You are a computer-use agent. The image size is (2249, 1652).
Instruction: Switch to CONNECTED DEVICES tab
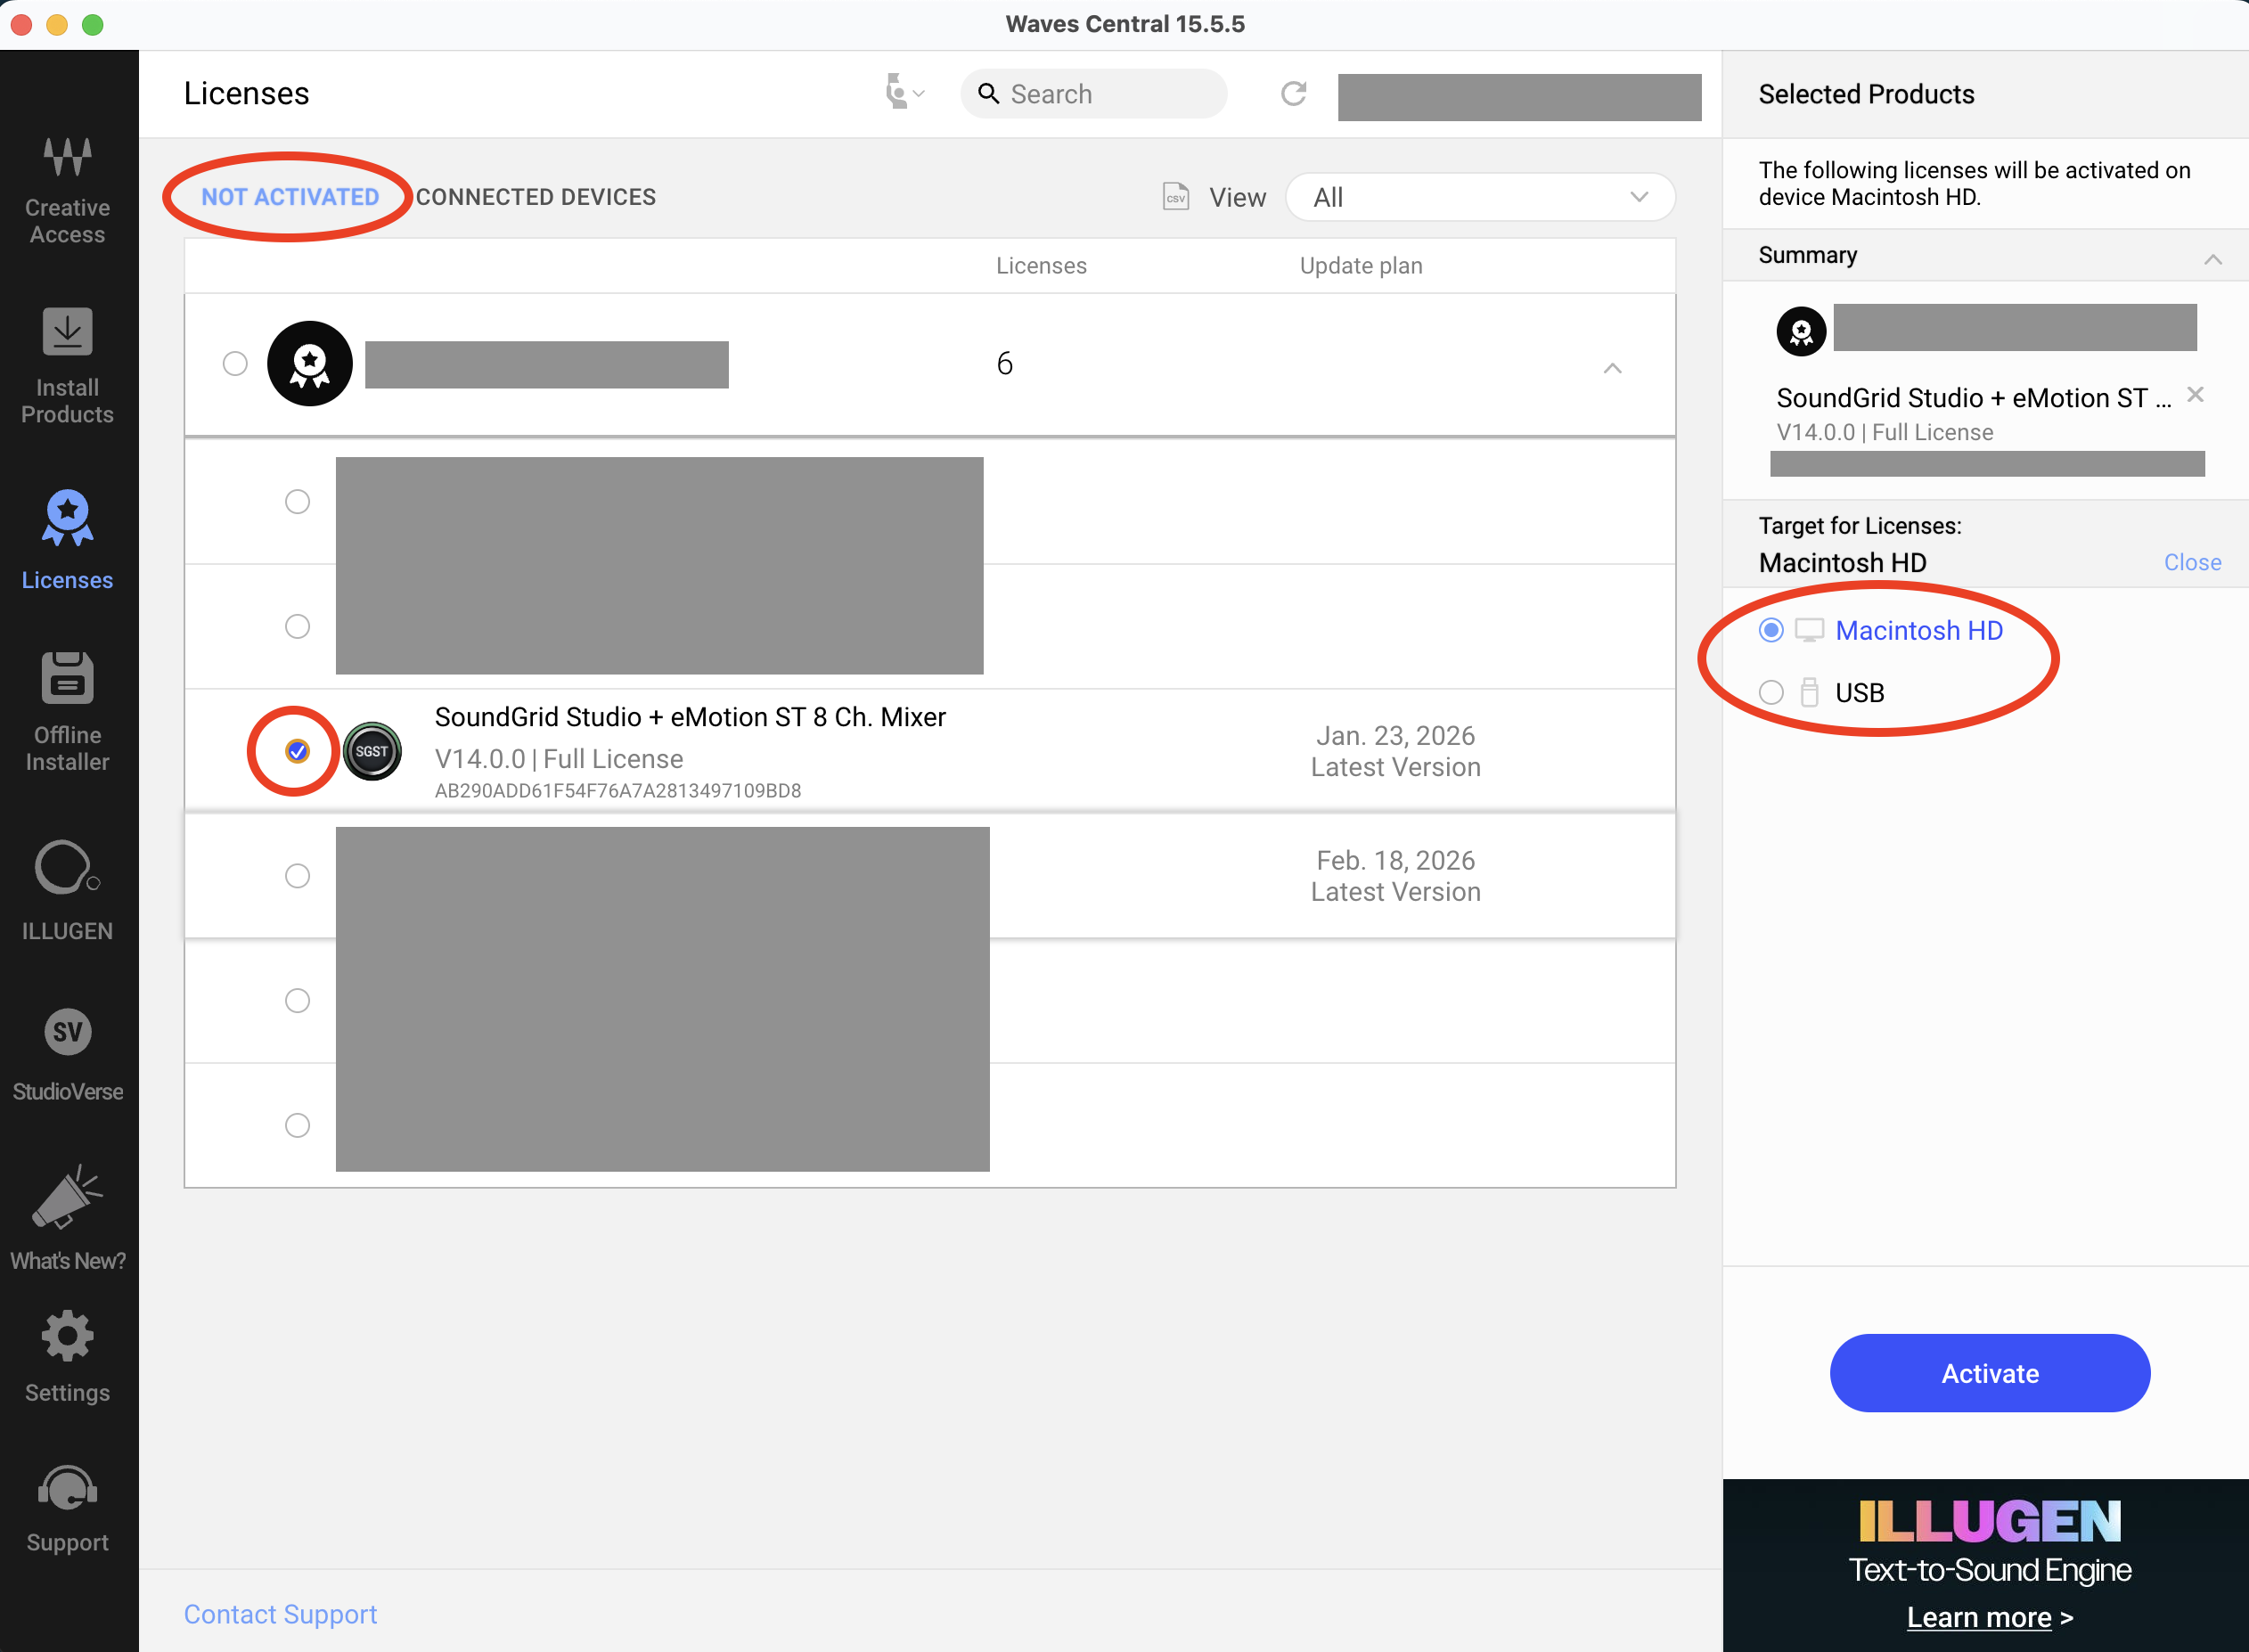(x=536, y=197)
